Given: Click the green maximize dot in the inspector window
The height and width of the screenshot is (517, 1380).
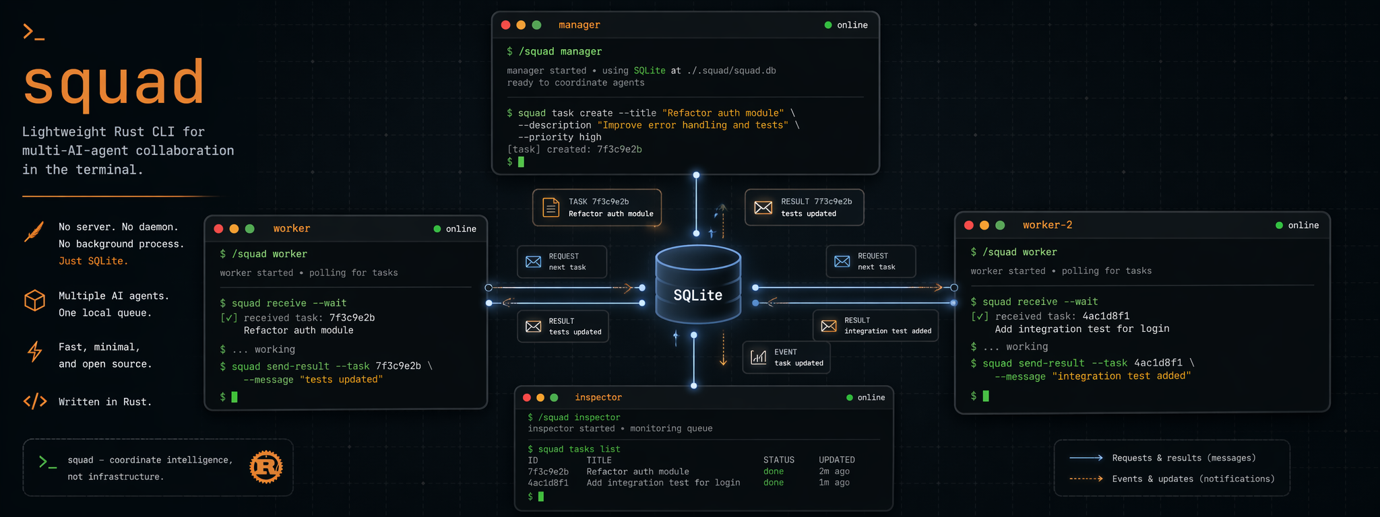Looking at the screenshot, I should coord(554,398).
